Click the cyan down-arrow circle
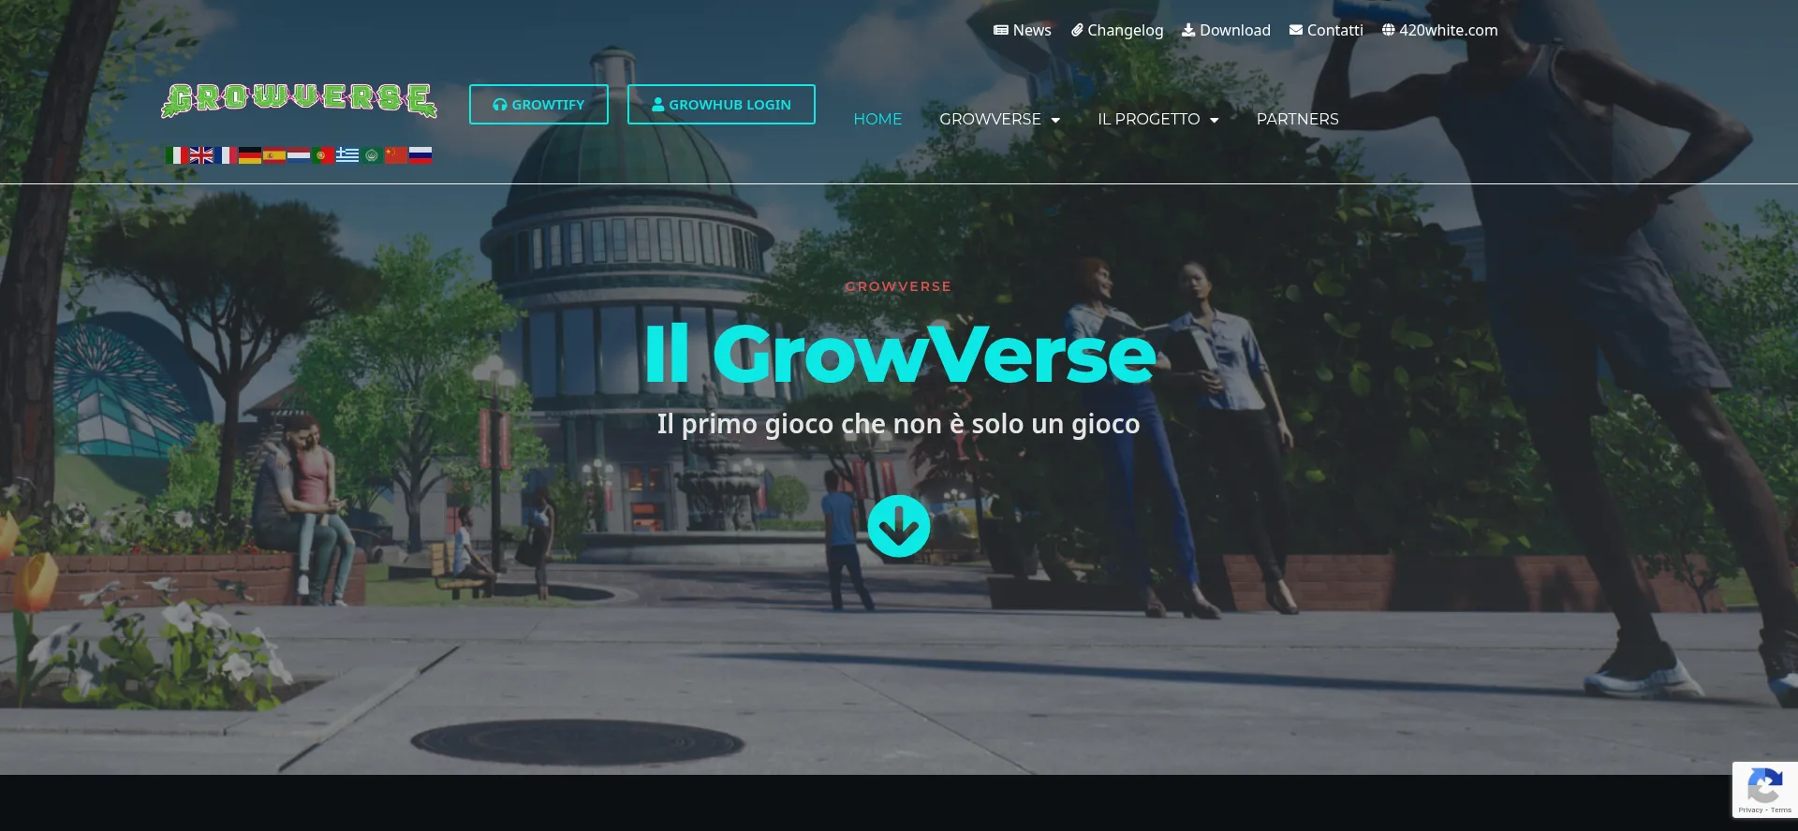The width and height of the screenshot is (1798, 831). pyautogui.click(x=899, y=526)
